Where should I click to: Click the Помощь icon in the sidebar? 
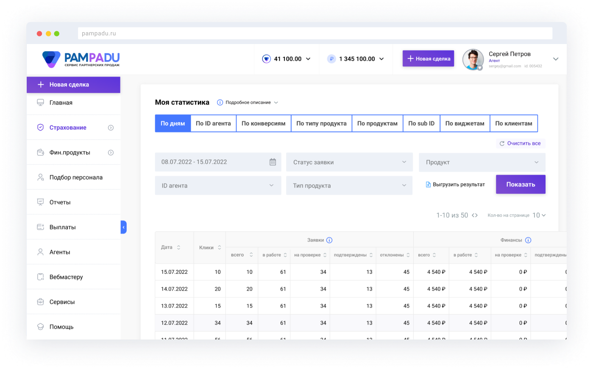pyautogui.click(x=40, y=326)
